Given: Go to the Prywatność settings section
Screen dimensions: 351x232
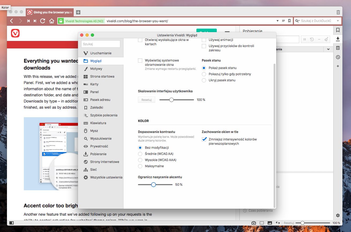Looking at the screenshot, I should [101, 146].
